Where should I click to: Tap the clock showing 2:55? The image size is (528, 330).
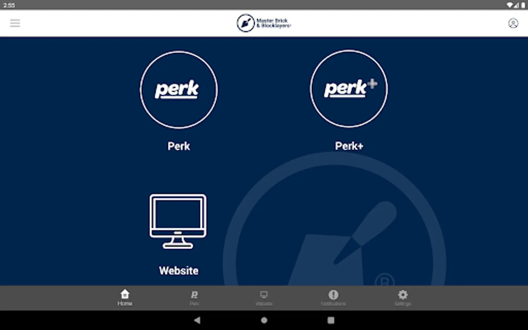[x=9, y=5]
